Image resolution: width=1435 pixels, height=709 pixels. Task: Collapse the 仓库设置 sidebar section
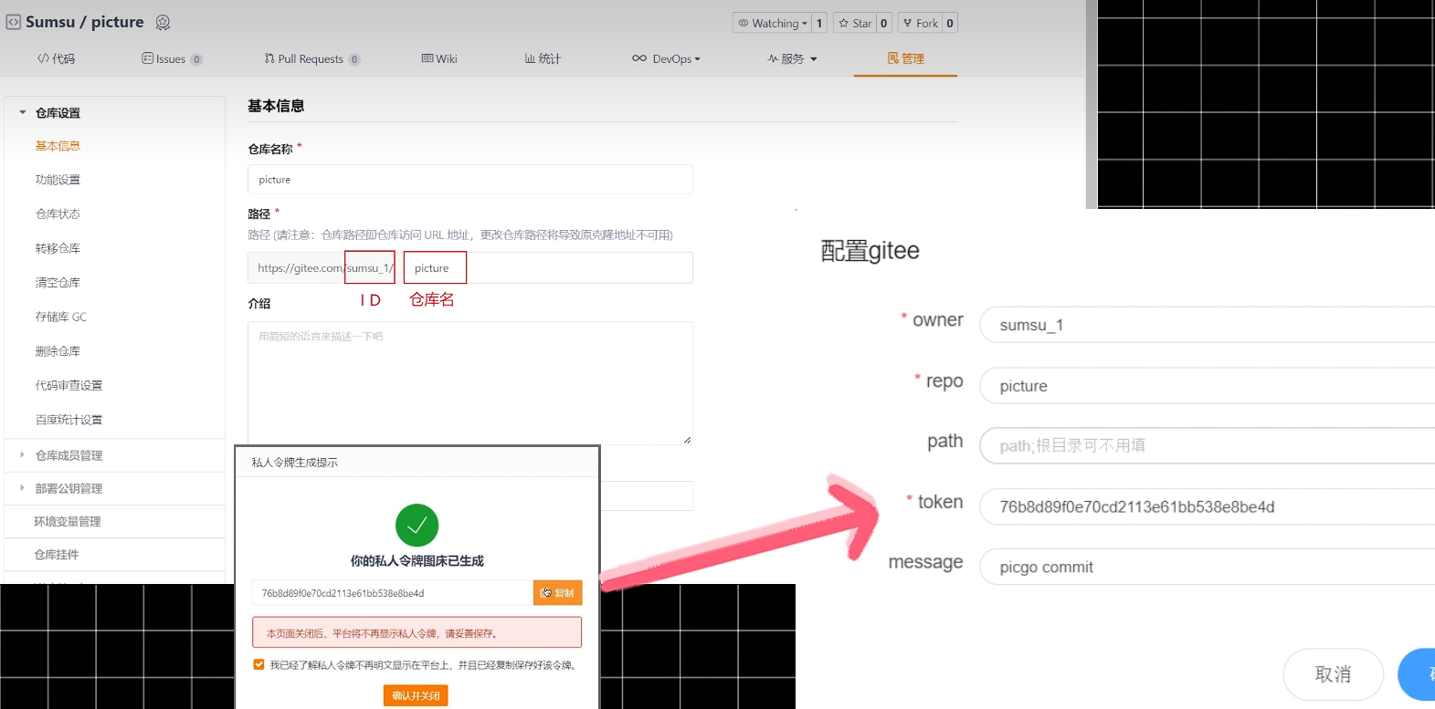coord(23,112)
